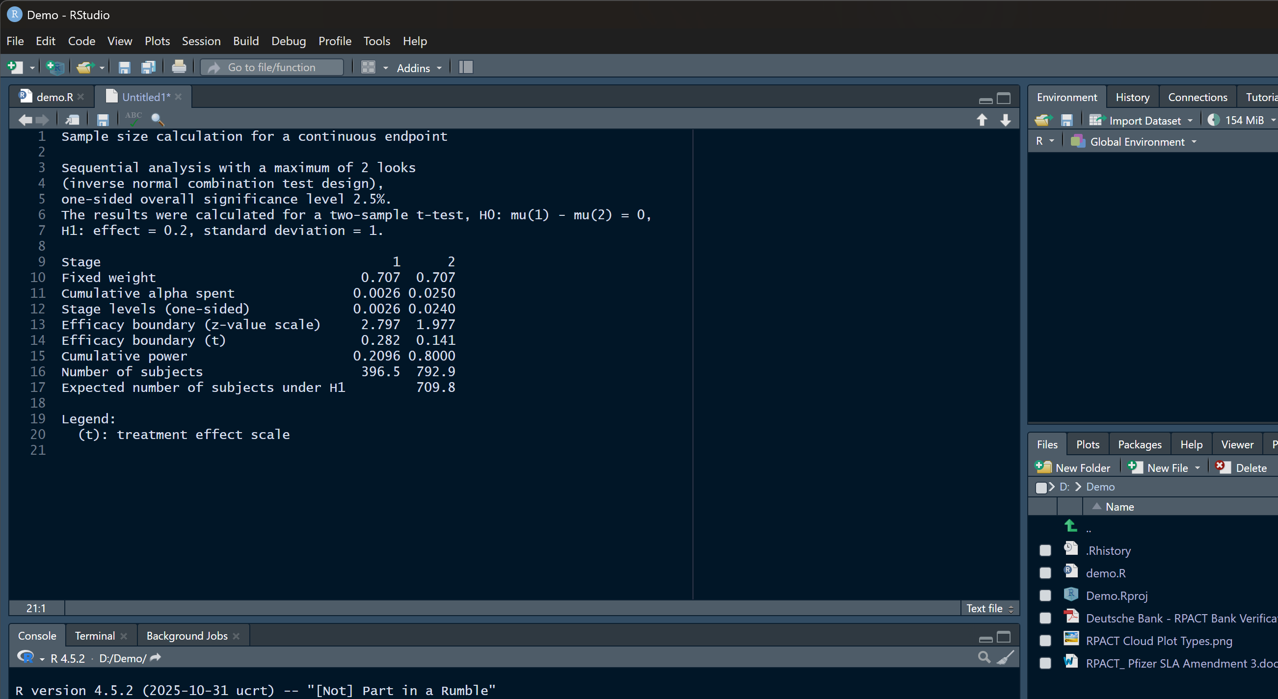The image size is (1278, 699).
Task: Select the Deutsche Bank PDF checkbox
Action: click(1045, 618)
